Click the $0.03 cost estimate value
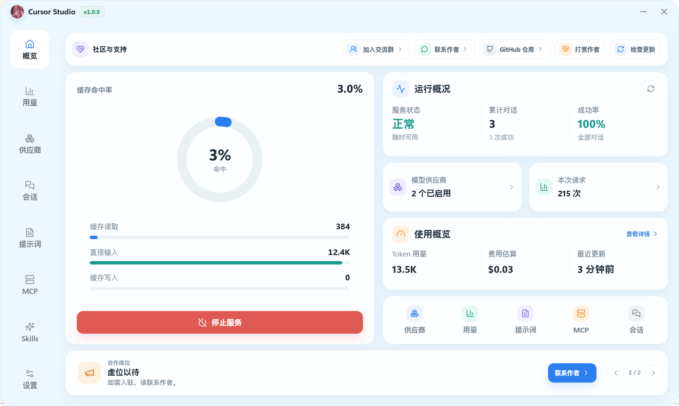 tap(500, 269)
